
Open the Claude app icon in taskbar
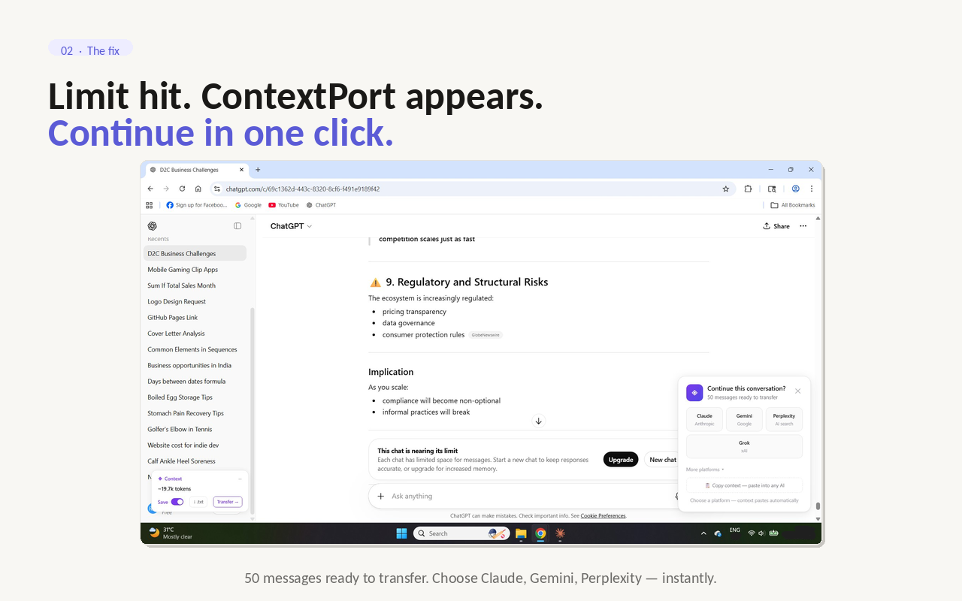point(560,533)
